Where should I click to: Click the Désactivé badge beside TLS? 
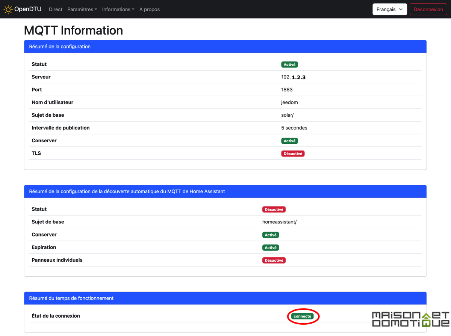click(293, 154)
